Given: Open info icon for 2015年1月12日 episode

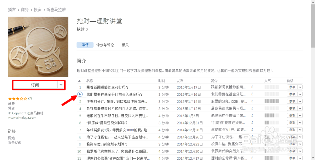Looking at the screenshot, I should pyautogui.click(x=252, y=108).
